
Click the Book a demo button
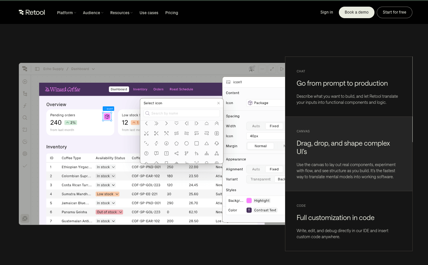[357, 12]
